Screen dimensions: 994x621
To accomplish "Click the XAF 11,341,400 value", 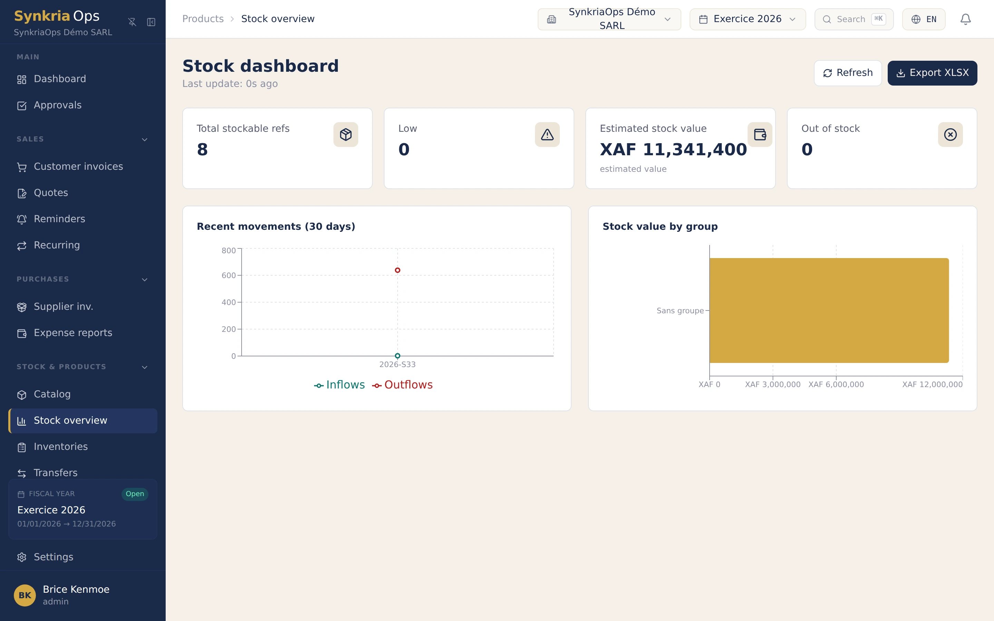I will [673, 149].
